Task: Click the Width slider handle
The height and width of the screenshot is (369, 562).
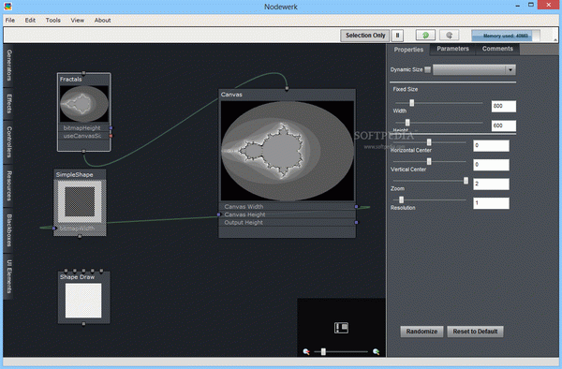Action: [412, 103]
